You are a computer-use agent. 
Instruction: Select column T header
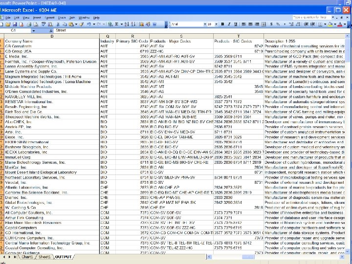pyautogui.click(x=239, y=36)
